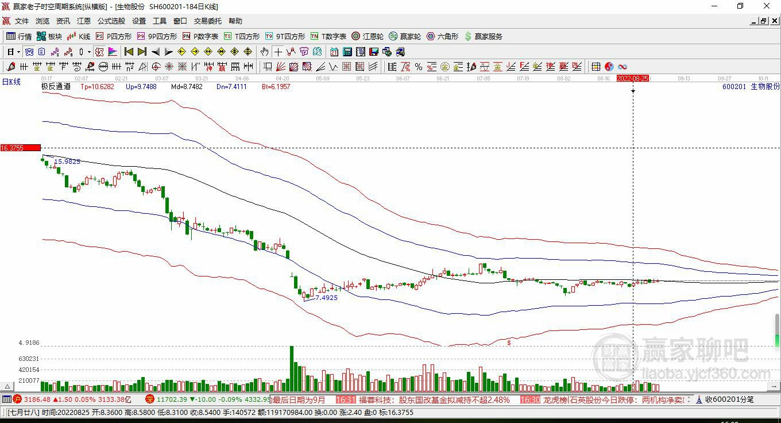Step forward with black right triangle

click(x=168, y=52)
